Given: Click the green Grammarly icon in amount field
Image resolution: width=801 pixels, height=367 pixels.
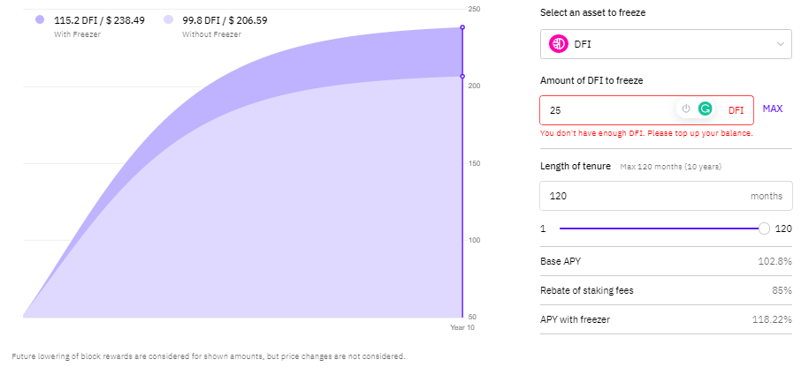Looking at the screenshot, I should [x=706, y=109].
